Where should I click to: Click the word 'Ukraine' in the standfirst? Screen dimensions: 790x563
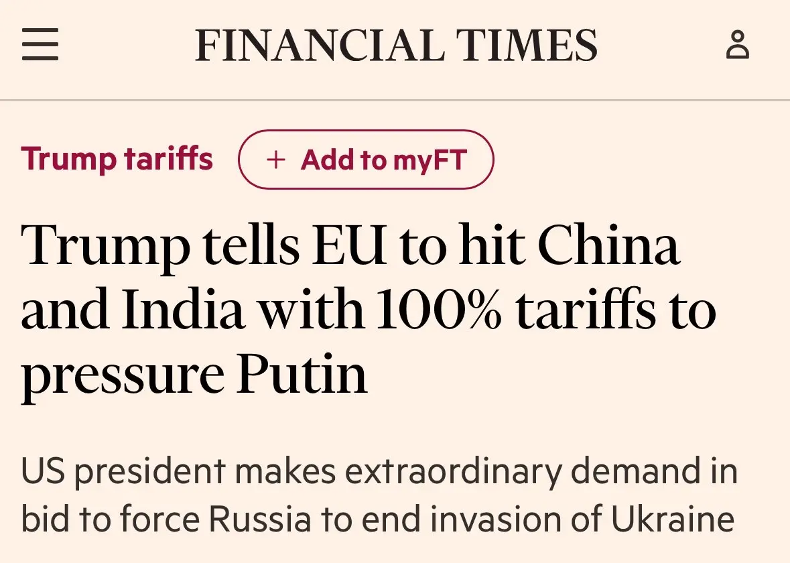click(673, 518)
